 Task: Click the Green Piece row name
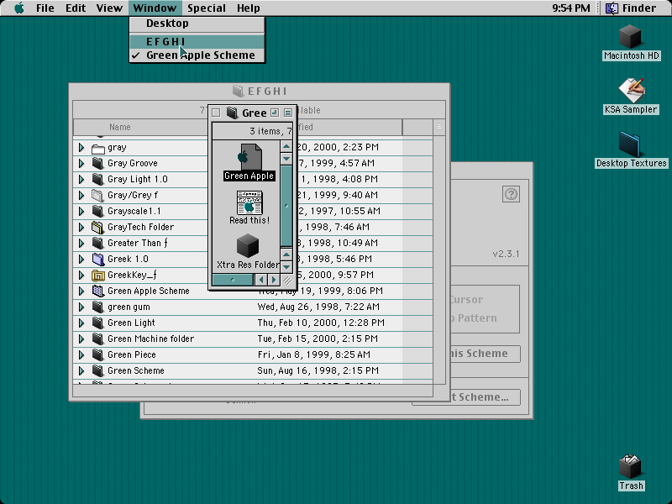(132, 354)
